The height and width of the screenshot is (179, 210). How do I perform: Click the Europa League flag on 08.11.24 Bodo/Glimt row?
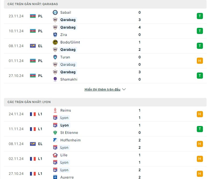coord(33,46)
